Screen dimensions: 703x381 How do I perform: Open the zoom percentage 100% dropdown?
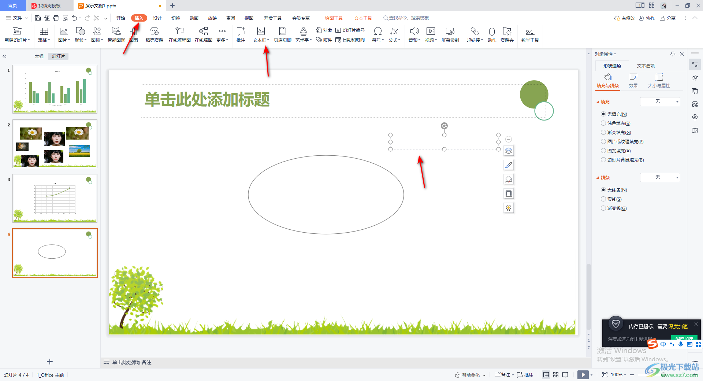click(x=618, y=375)
